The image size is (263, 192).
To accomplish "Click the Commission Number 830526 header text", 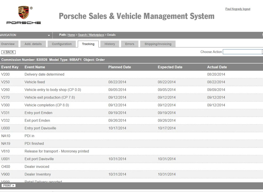I will [x=24, y=60].
